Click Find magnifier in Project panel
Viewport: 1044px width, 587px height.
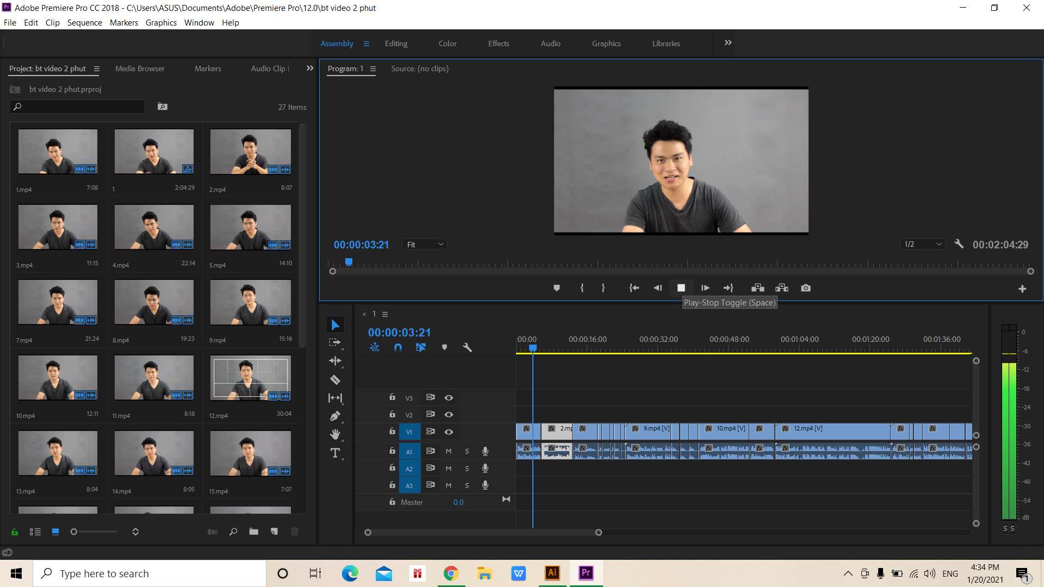tap(233, 532)
